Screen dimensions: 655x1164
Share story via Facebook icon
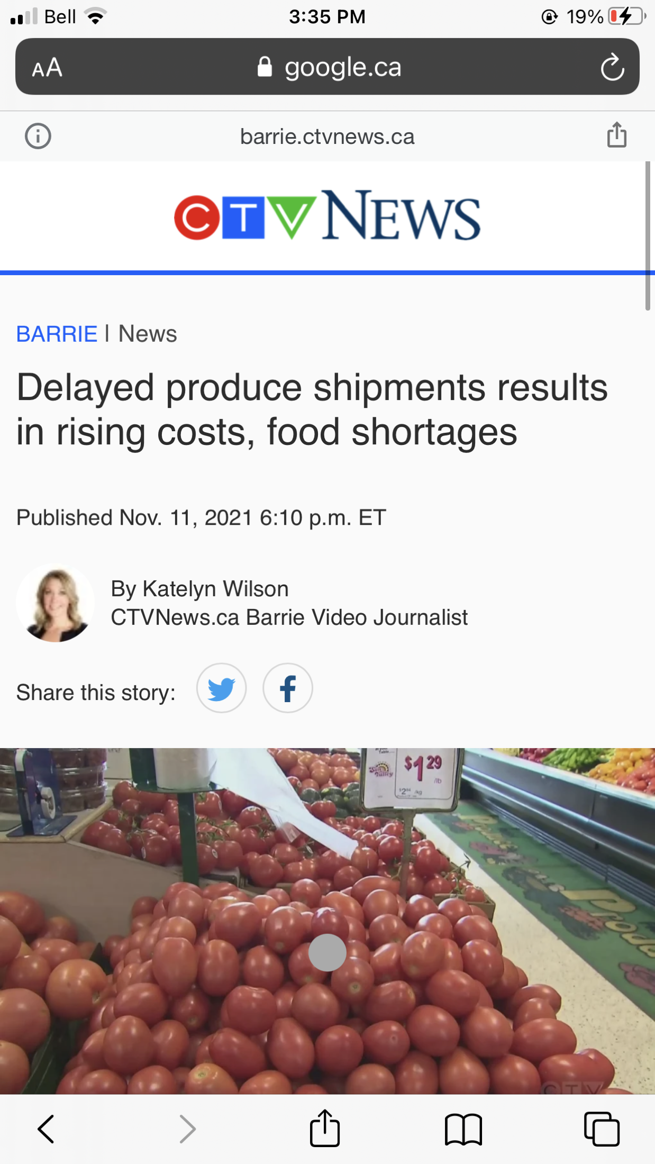(x=288, y=688)
